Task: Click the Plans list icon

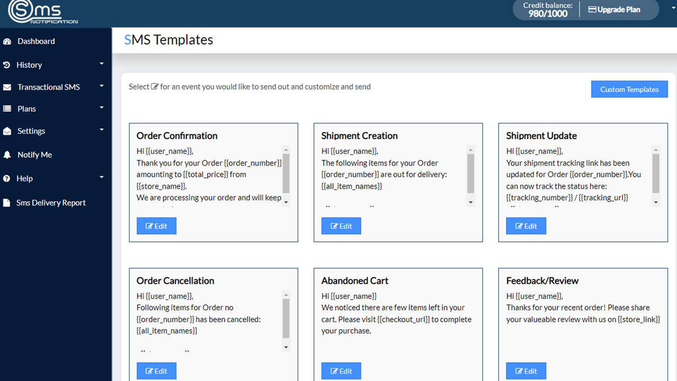Action: (x=7, y=109)
